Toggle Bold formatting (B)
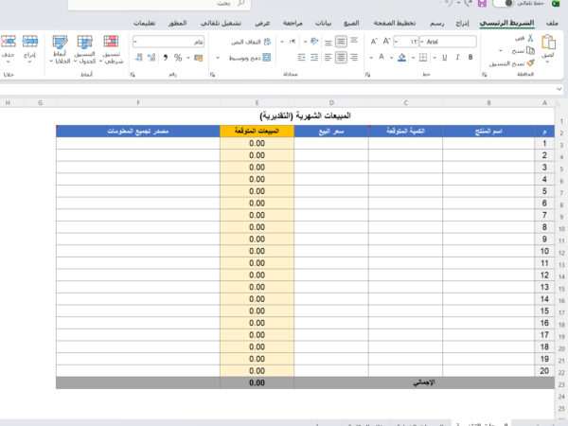The image size is (568, 426). pos(470,57)
